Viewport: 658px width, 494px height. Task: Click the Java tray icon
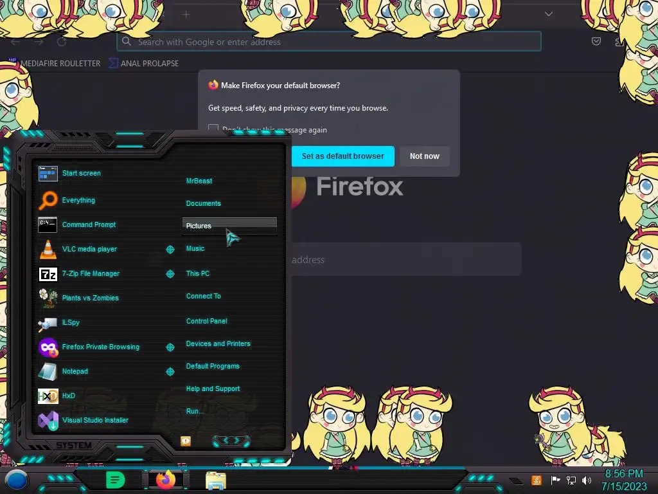(x=536, y=480)
